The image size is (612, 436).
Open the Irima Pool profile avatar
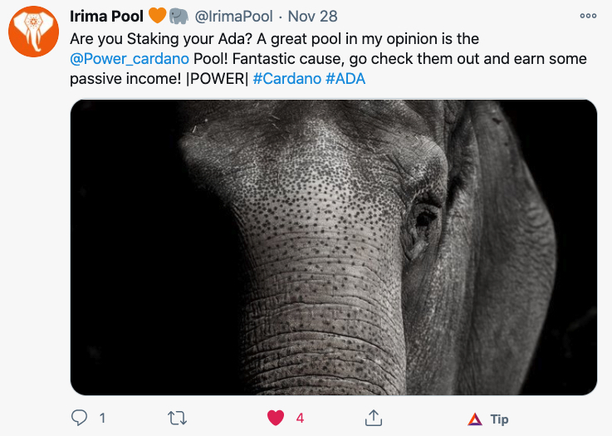click(33, 32)
